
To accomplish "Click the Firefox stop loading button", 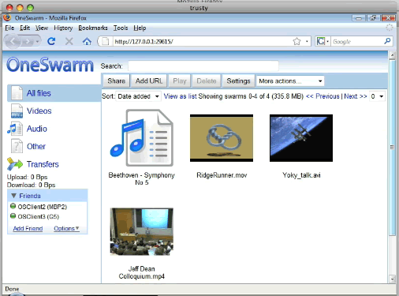I will click(x=69, y=41).
